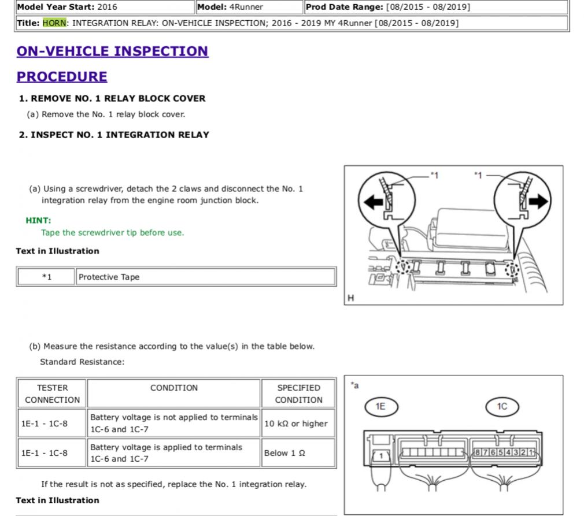Click the Model 4Runner header cell
The width and height of the screenshot is (584, 516).
(x=249, y=7)
